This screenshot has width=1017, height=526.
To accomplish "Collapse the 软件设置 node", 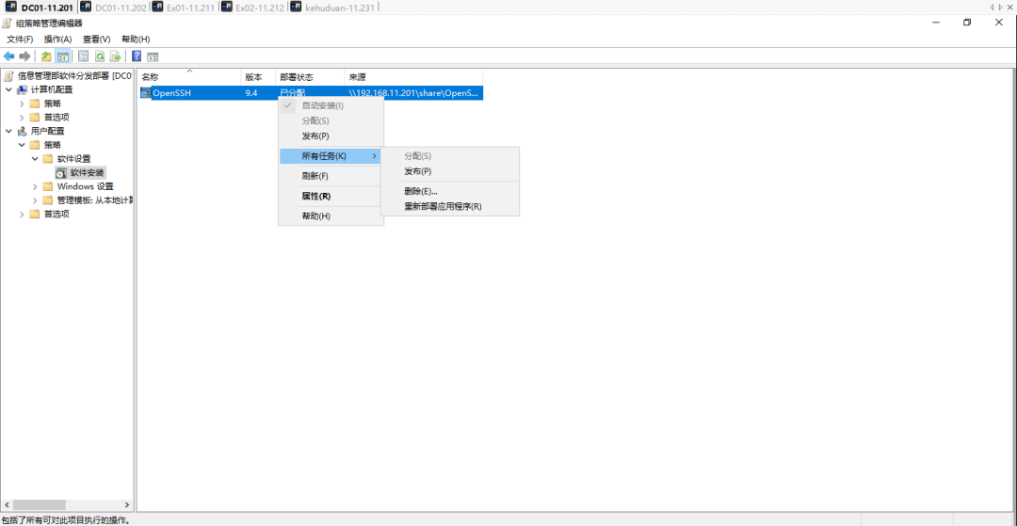I will pos(36,159).
